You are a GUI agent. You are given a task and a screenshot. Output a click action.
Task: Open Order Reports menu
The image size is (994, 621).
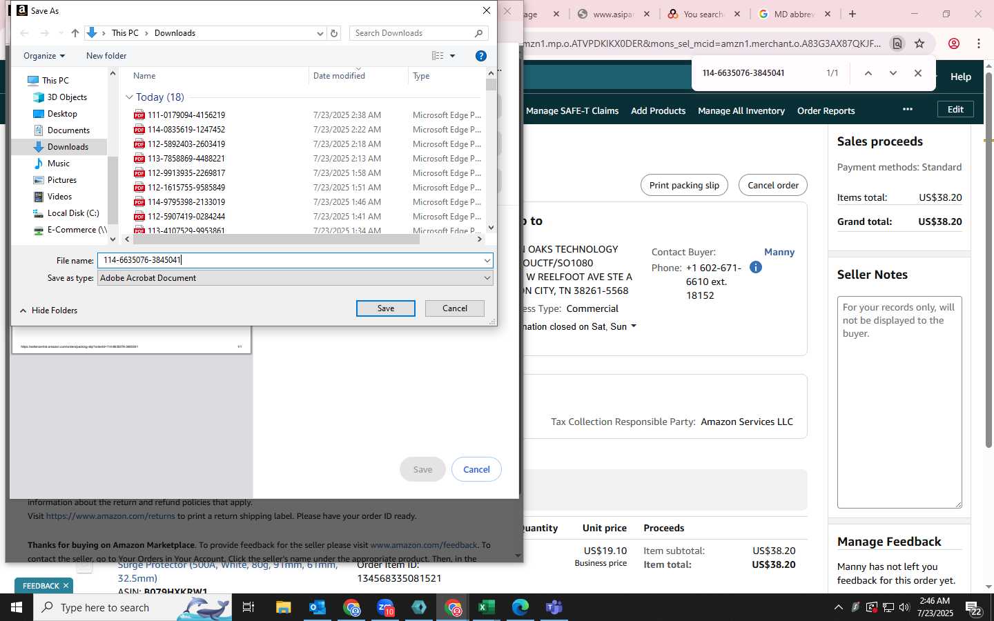pos(826,110)
